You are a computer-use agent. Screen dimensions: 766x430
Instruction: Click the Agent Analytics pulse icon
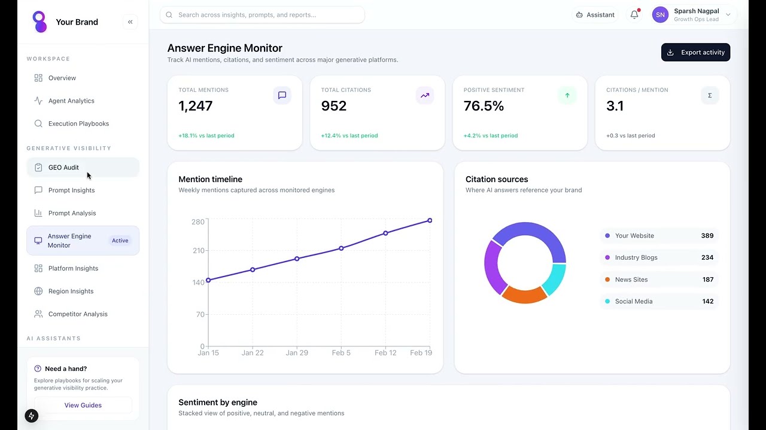pyautogui.click(x=38, y=101)
